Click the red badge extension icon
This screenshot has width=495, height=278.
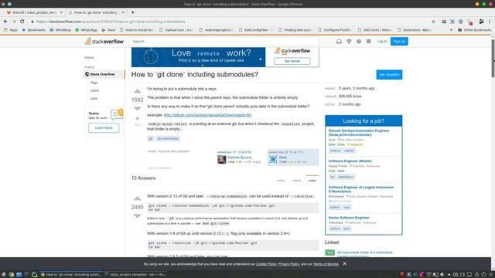tap(470, 22)
